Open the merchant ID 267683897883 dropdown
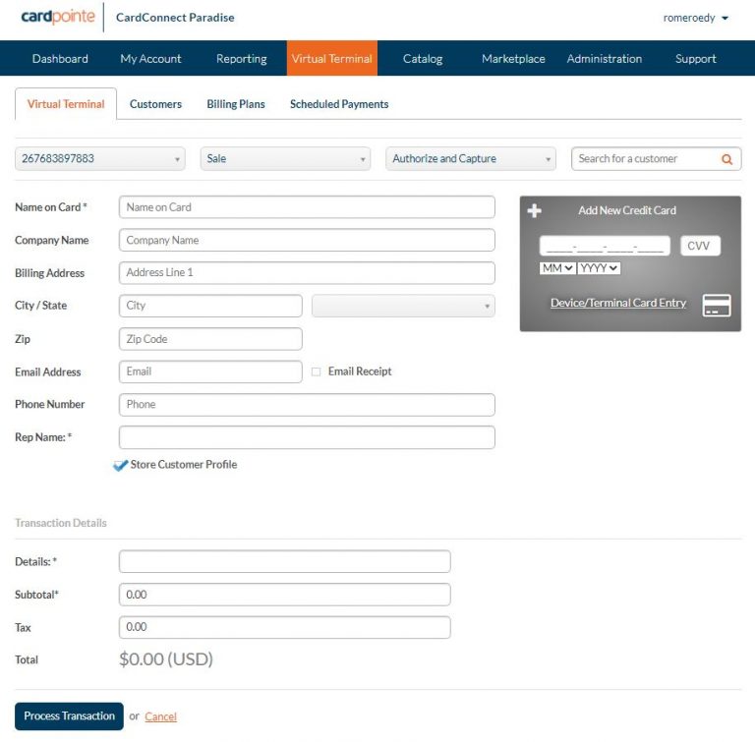 (99, 158)
